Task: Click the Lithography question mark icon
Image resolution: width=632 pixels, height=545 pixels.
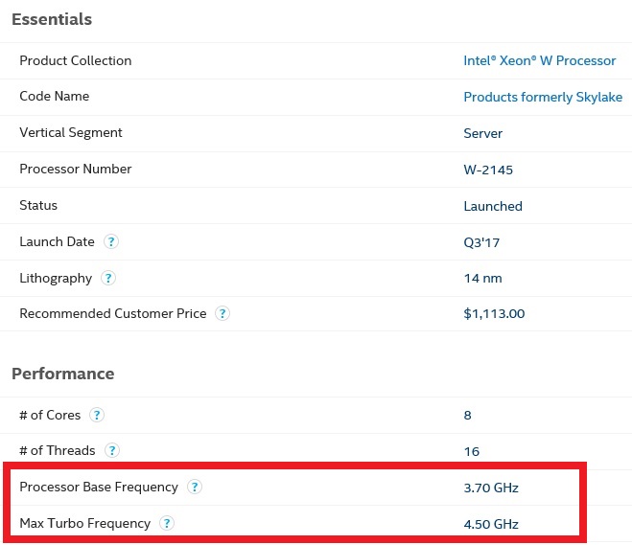Action: [108, 278]
